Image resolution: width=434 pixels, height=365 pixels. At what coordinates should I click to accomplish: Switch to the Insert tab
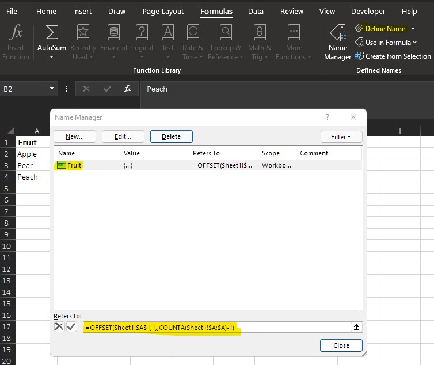(x=82, y=12)
